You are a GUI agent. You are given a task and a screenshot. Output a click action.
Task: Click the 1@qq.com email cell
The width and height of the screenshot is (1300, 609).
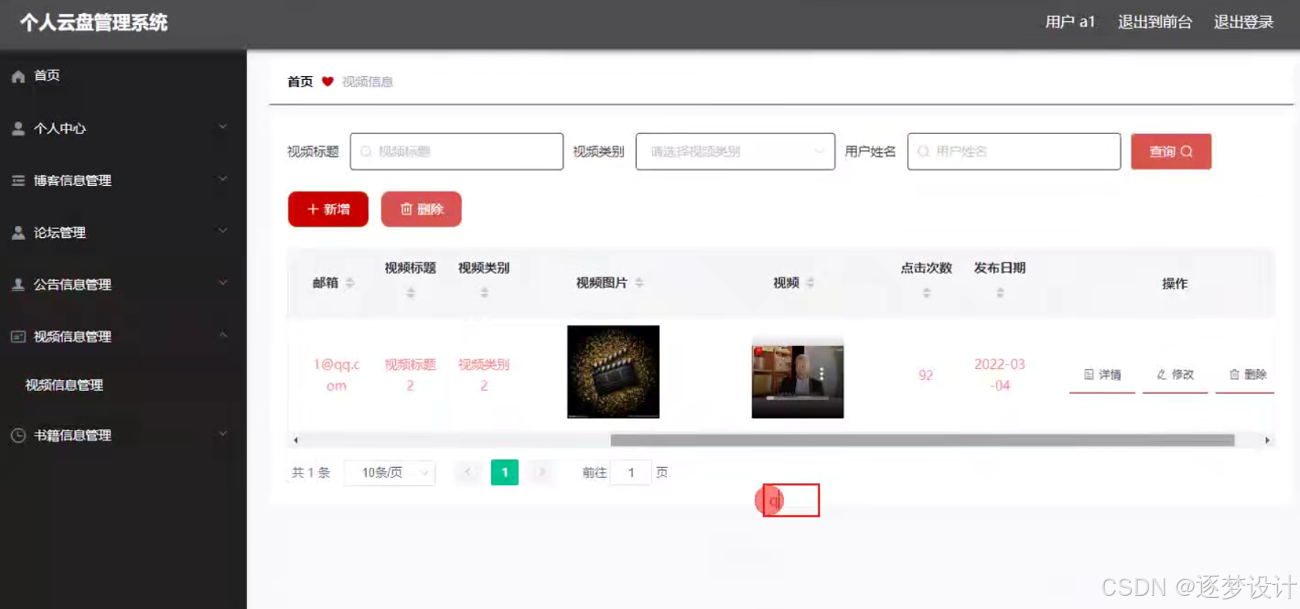click(337, 375)
